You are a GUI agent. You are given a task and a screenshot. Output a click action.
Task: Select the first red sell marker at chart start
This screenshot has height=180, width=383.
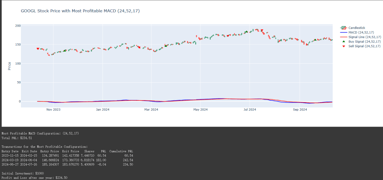[38, 49]
